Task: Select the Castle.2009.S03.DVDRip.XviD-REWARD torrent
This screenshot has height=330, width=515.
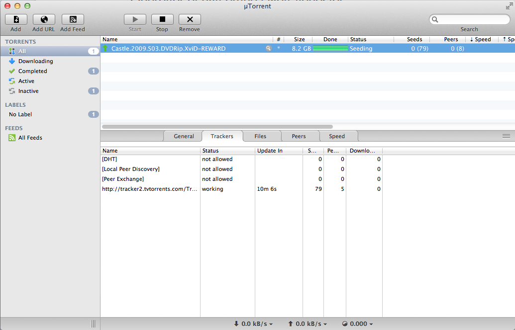Action: 308,49
